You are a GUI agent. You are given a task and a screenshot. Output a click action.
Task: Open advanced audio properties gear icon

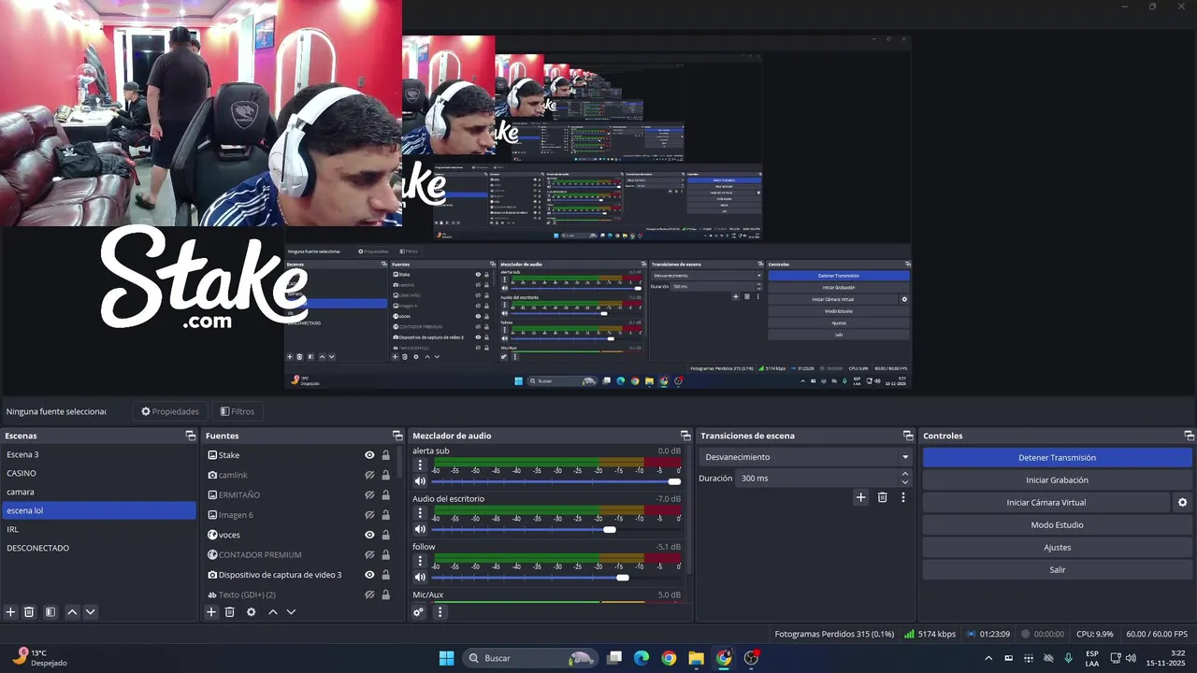point(418,612)
